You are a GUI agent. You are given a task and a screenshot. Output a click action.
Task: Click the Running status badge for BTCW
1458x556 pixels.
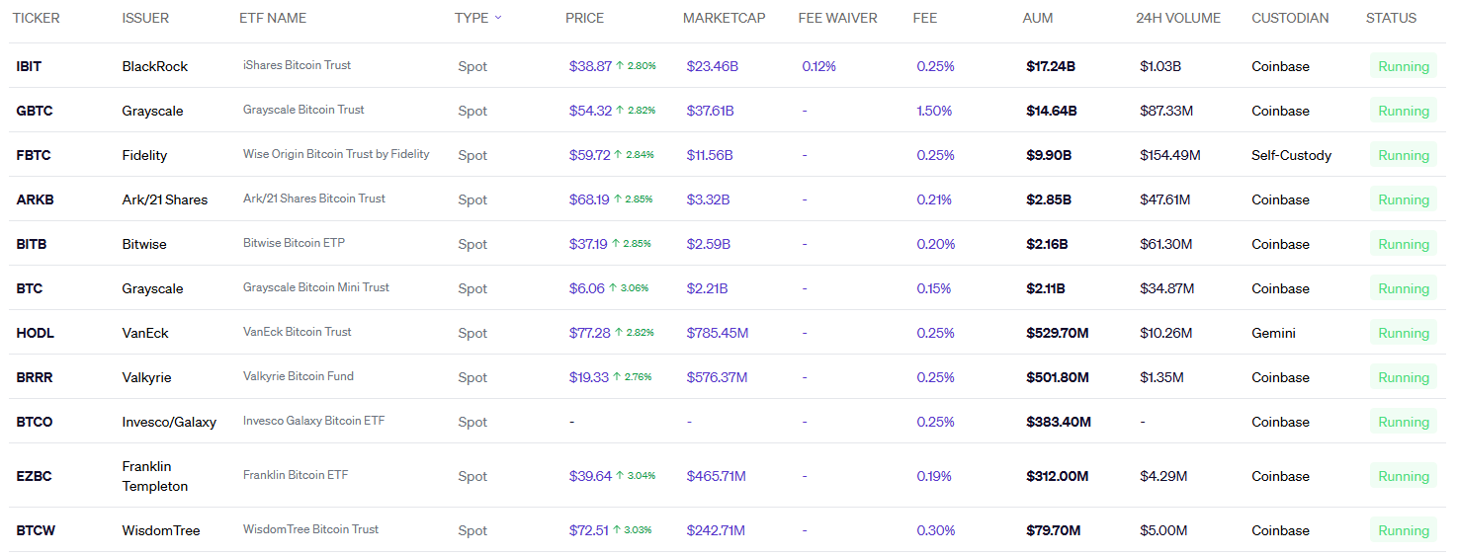[x=1404, y=530]
